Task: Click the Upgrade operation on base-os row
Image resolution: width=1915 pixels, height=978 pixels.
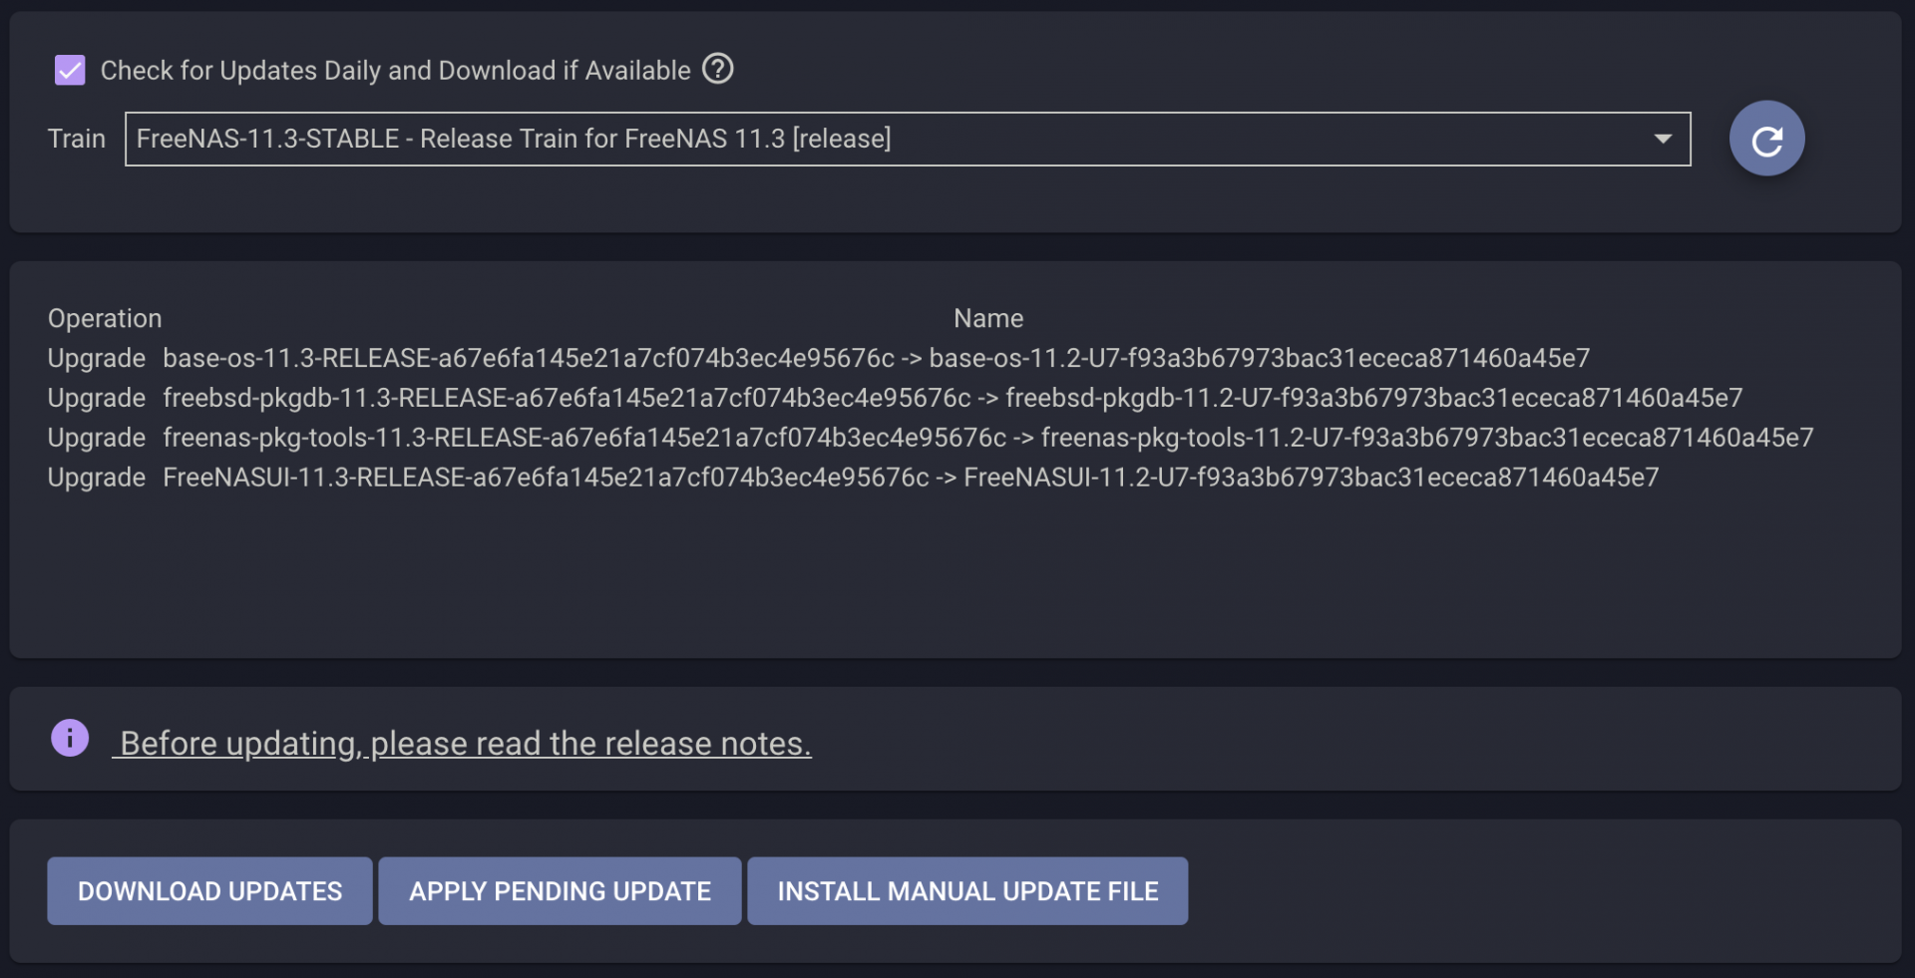Action: click(97, 358)
